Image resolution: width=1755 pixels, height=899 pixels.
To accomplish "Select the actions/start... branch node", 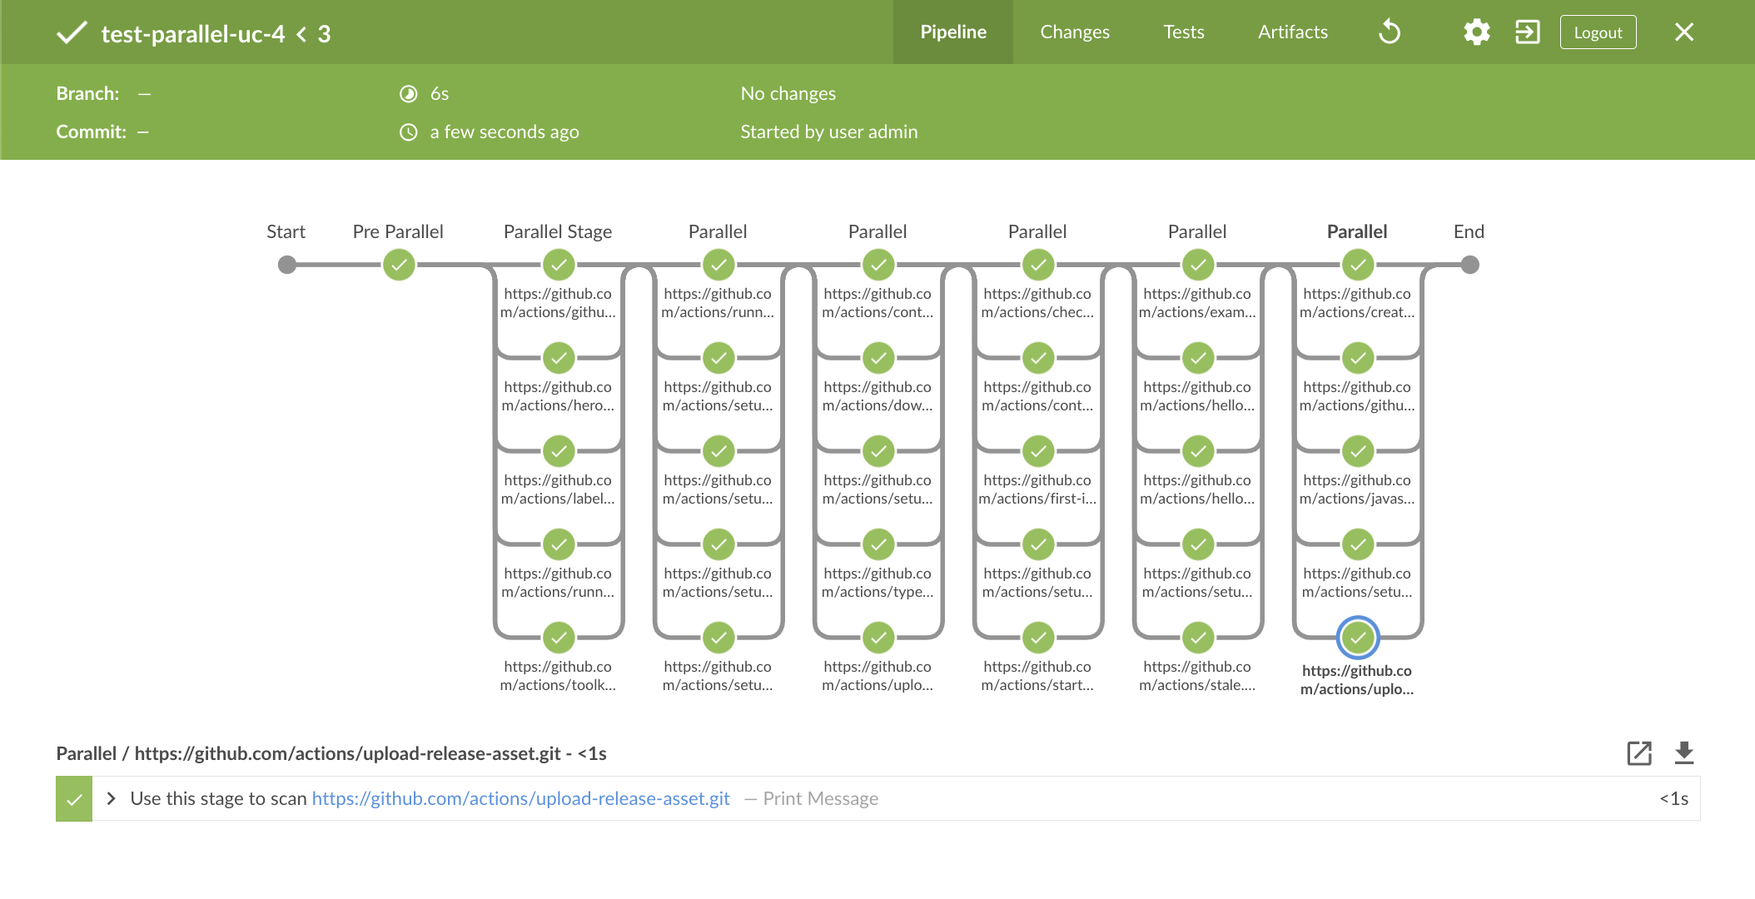I will [x=1038, y=638].
